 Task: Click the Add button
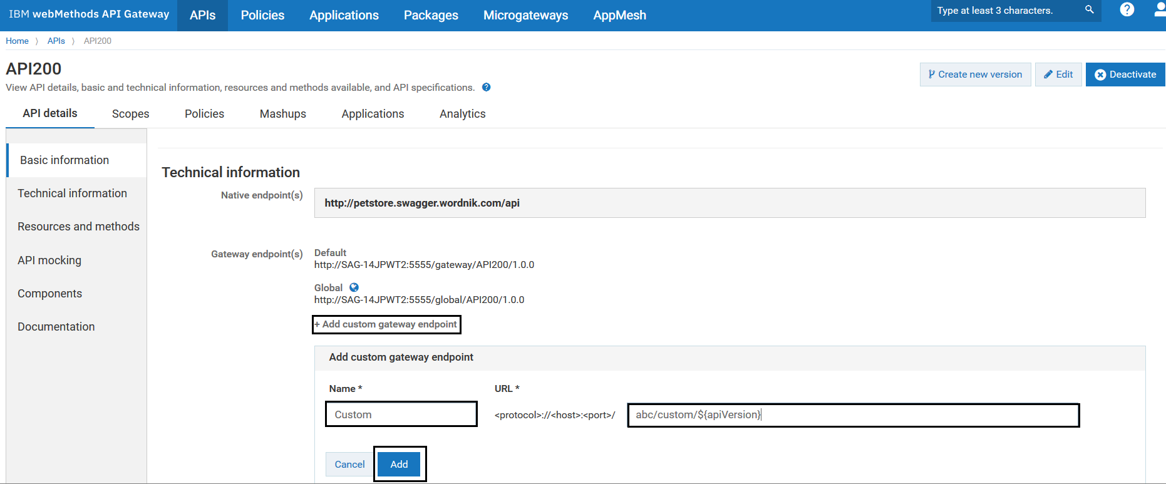[x=399, y=465]
